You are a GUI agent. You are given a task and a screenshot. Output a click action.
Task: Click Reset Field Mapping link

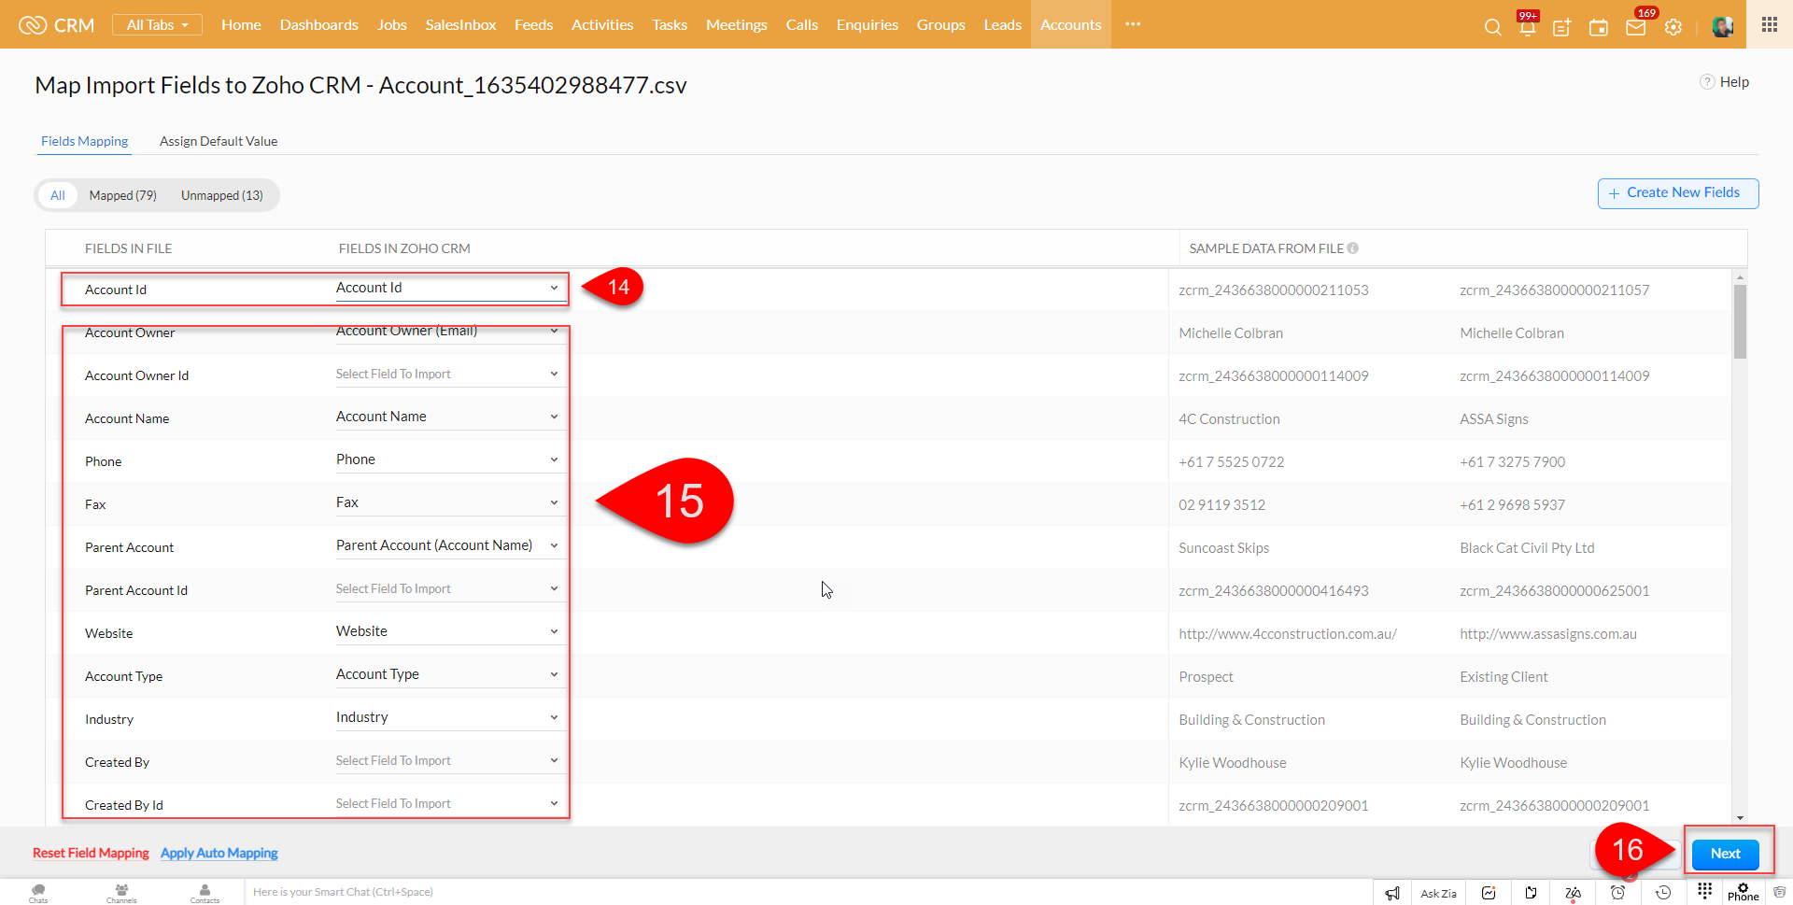[x=91, y=854]
